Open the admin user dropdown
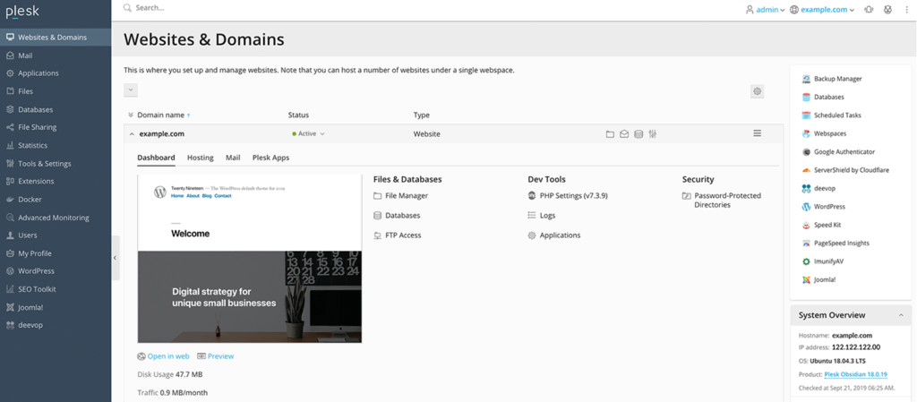 click(x=765, y=9)
